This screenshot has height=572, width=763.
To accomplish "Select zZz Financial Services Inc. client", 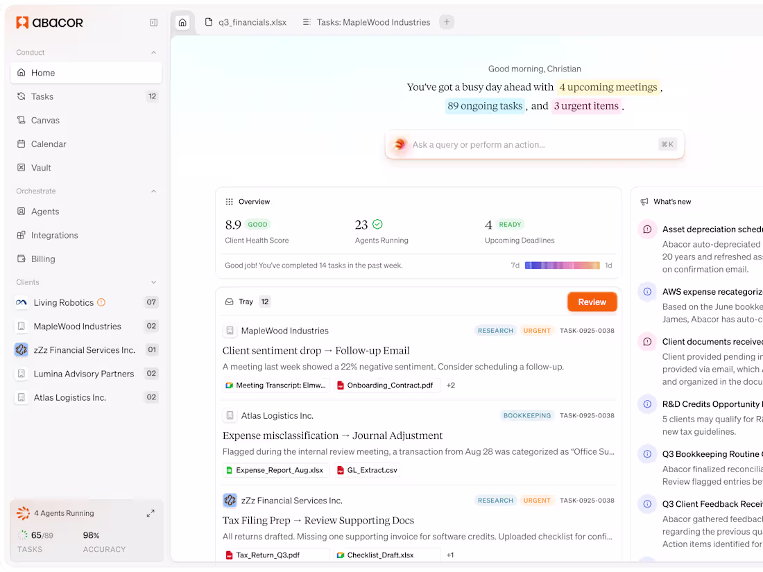I will [x=86, y=350].
